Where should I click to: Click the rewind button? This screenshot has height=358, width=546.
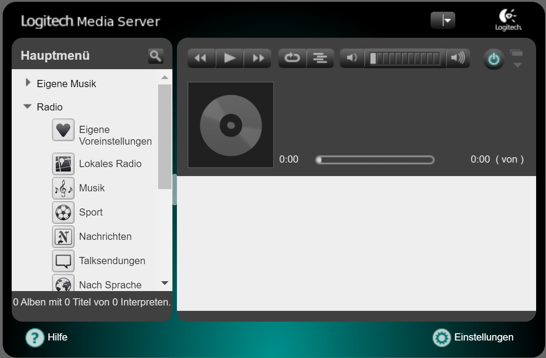click(202, 58)
